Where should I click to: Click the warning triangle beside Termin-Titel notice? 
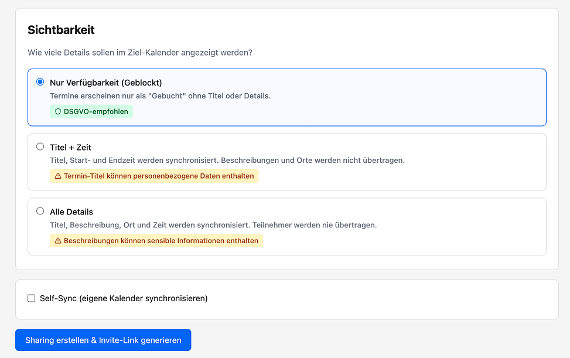tap(57, 176)
